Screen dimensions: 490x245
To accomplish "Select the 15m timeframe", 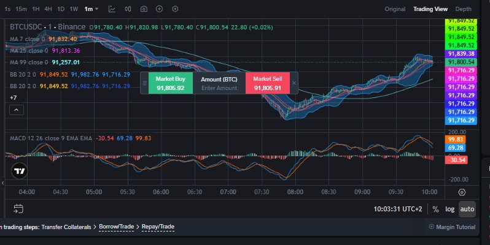I will point(21,9).
